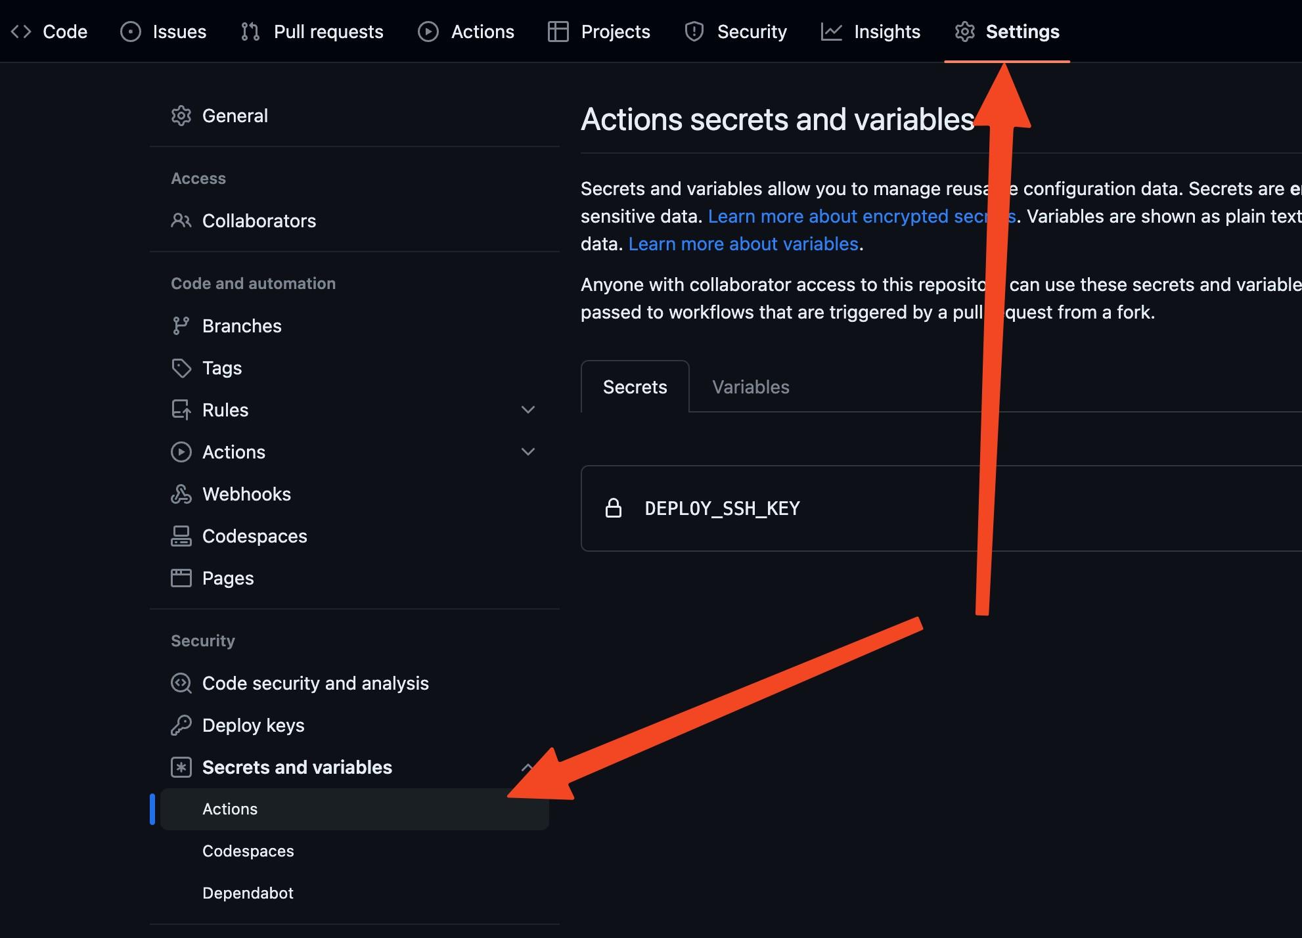The height and width of the screenshot is (938, 1302).
Task: Switch to the Variables tab
Action: pos(750,387)
